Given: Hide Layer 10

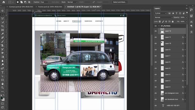Looking at the screenshot, I should pyautogui.click(x=156, y=43).
